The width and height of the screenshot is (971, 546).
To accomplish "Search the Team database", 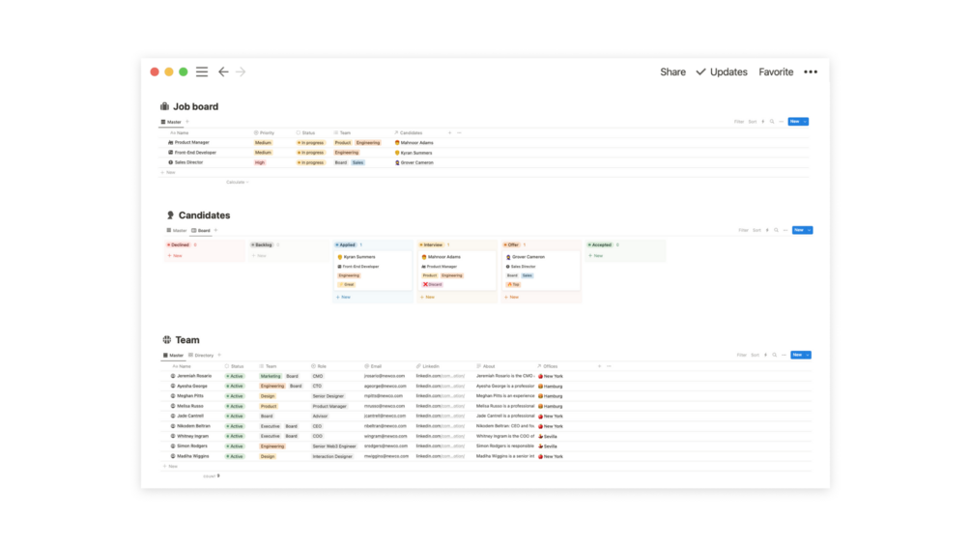I will click(x=774, y=356).
